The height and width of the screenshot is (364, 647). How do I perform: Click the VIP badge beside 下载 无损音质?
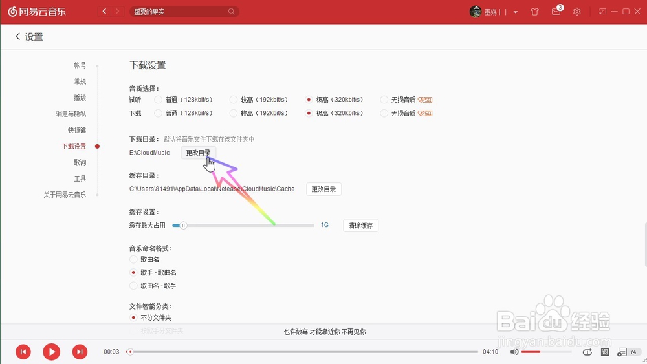425,113
